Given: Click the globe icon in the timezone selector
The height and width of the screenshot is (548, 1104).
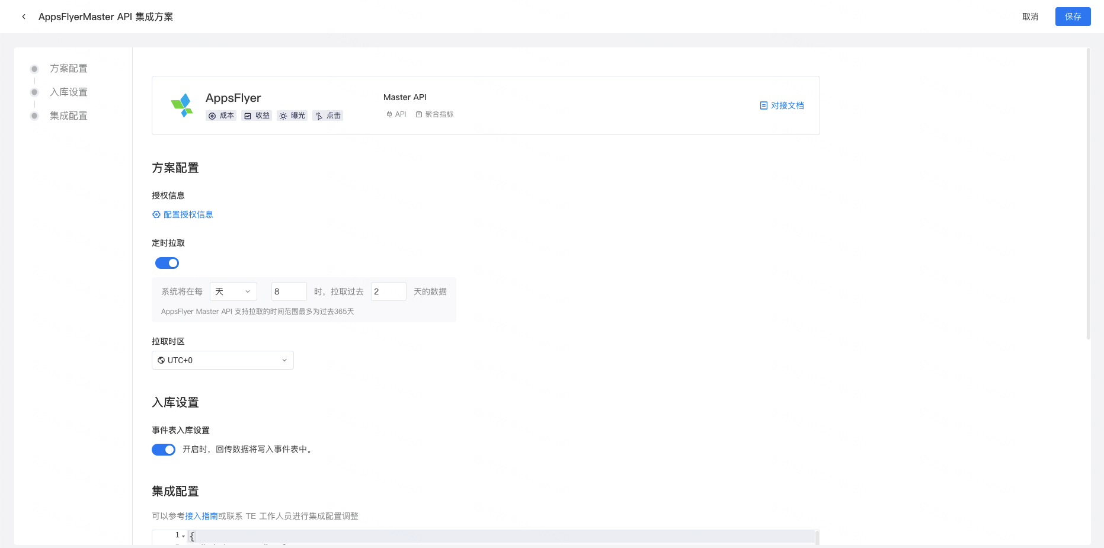Looking at the screenshot, I should (160, 360).
